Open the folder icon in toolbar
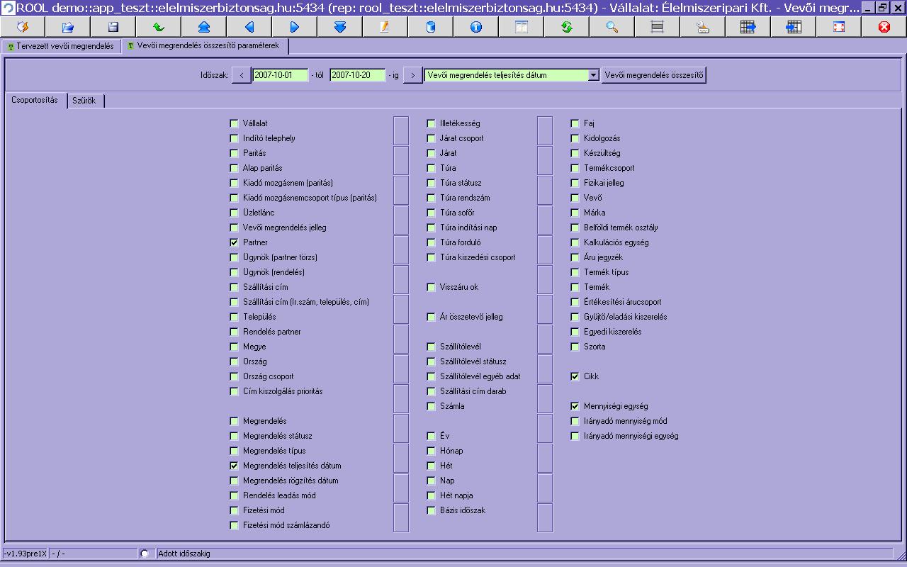Viewport: 907px width, 567px height. (68, 27)
